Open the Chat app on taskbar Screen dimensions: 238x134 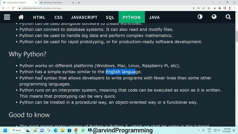click(42, 130)
